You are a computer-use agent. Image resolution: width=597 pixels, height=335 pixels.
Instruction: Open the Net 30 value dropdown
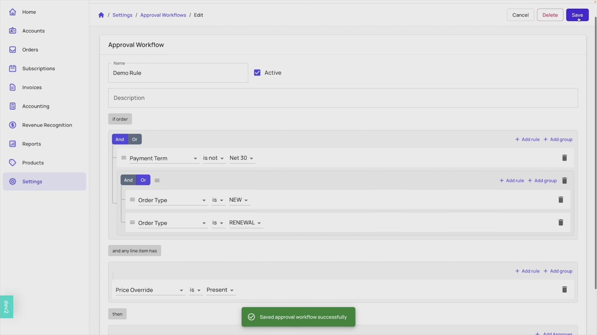(x=242, y=158)
